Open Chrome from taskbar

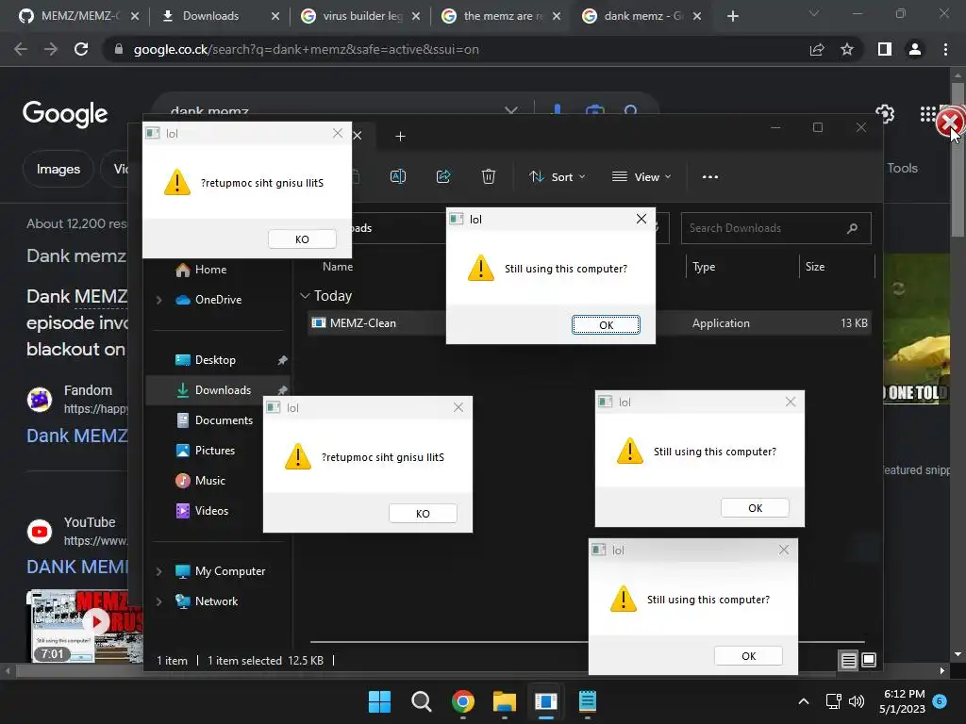tap(462, 701)
